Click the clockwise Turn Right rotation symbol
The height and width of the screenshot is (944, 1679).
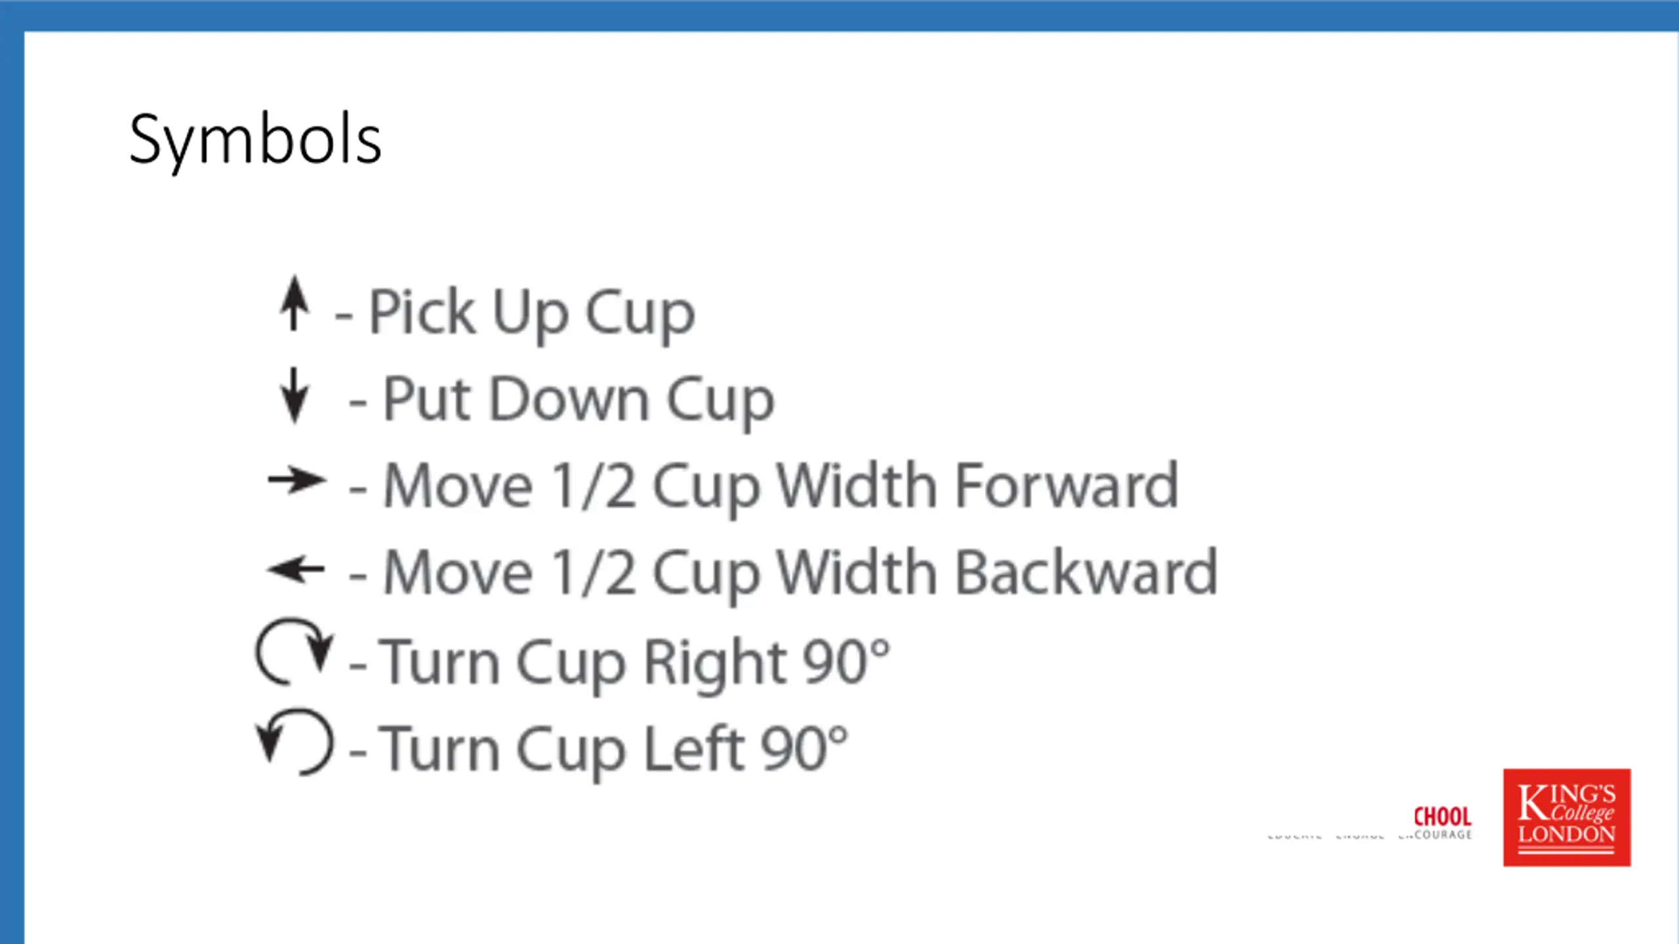tap(294, 651)
